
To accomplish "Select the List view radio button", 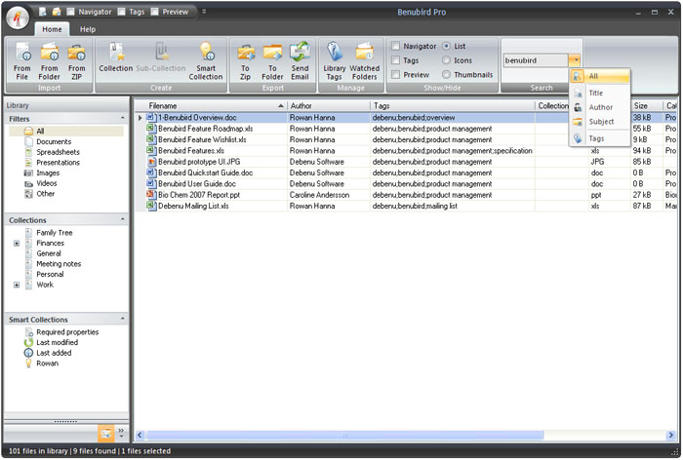I will pos(446,46).
